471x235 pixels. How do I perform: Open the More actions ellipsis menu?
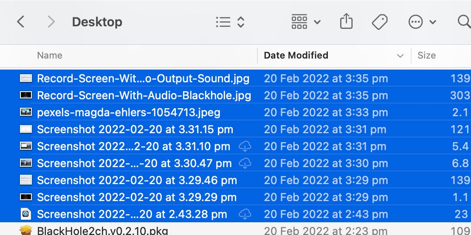[x=422, y=22]
